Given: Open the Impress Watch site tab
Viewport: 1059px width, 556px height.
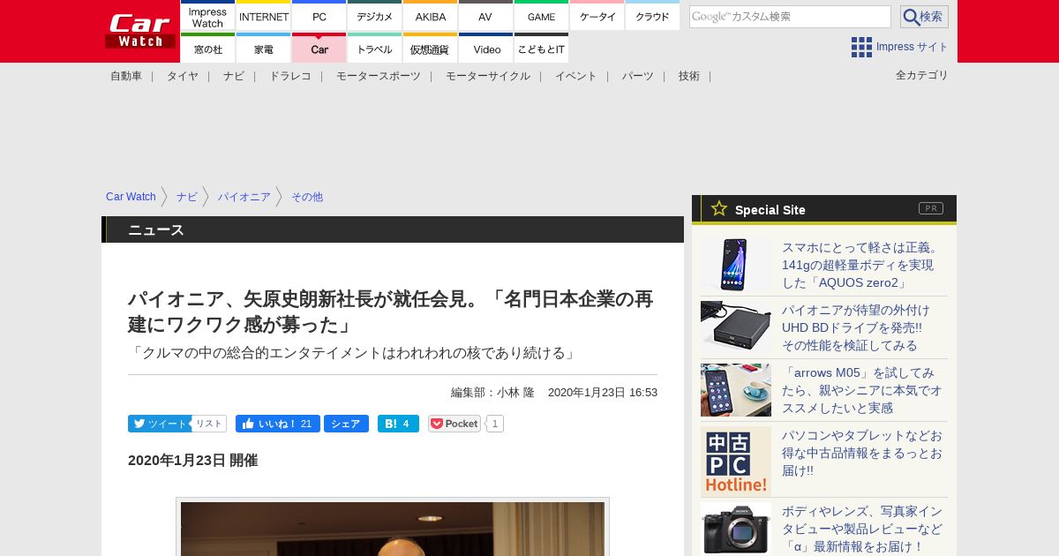Looking at the screenshot, I should (208, 16).
